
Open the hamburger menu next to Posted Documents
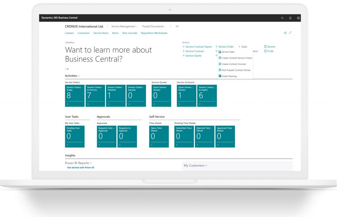(177, 26)
